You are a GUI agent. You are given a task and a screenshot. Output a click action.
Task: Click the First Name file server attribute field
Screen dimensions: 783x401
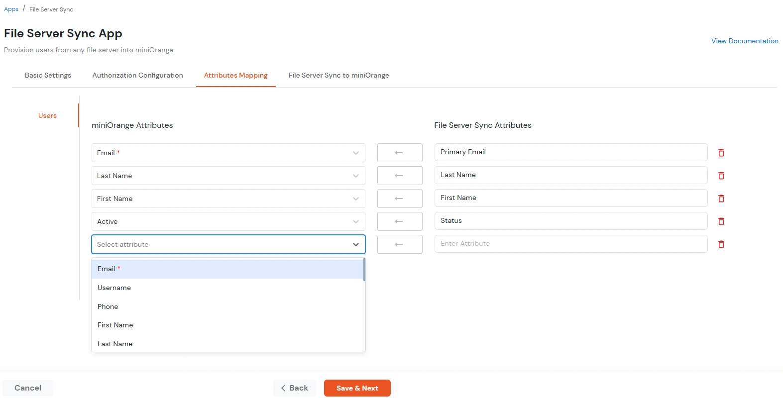point(570,198)
